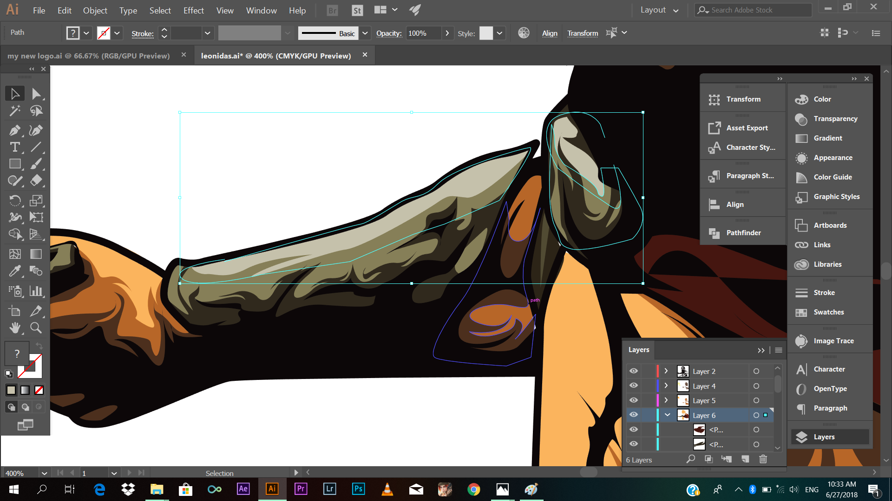Delete selection with Layers trash icon

[x=763, y=459]
